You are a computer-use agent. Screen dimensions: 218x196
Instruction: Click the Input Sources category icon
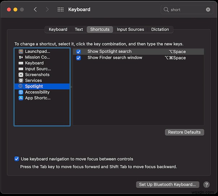click(x=21, y=69)
